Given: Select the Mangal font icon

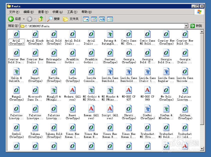Looking at the screenshot, I should point(16,90).
